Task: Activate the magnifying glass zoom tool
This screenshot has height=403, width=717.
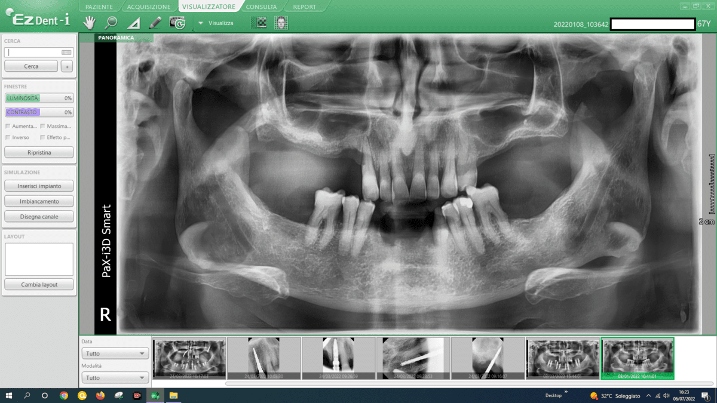Action: 111,23
